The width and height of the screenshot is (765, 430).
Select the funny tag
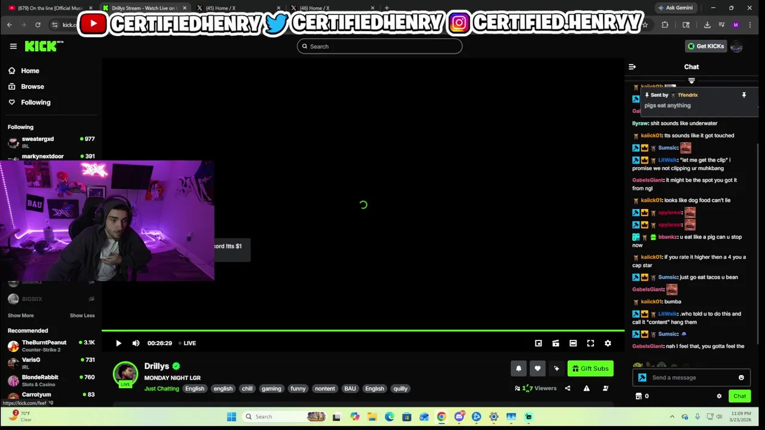(x=298, y=389)
